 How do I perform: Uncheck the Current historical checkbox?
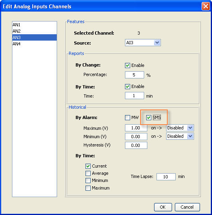(x=88, y=166)
